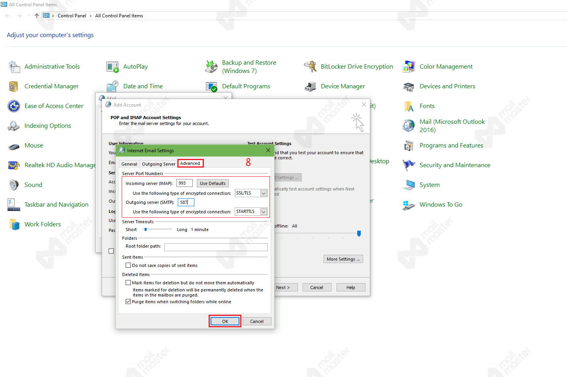Switch to the Outgoing Server tab
This screenshot has height=377, width=567.
click(x=158, y=164)
